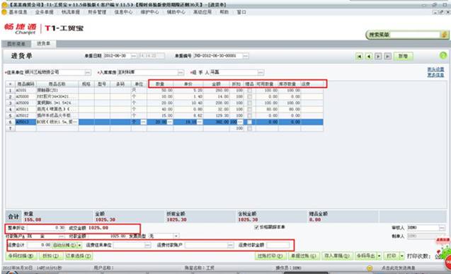This screenshot has width=451, height=274.
Task: Click ellipsis in selected row's 数量 cell
Action: pyautogui.click(x=170, y=122)
